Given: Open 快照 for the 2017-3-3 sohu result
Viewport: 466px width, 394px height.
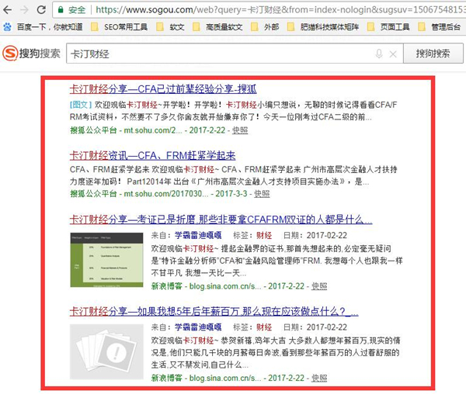Looking at the screenshot, I should (x=262, y=193).
